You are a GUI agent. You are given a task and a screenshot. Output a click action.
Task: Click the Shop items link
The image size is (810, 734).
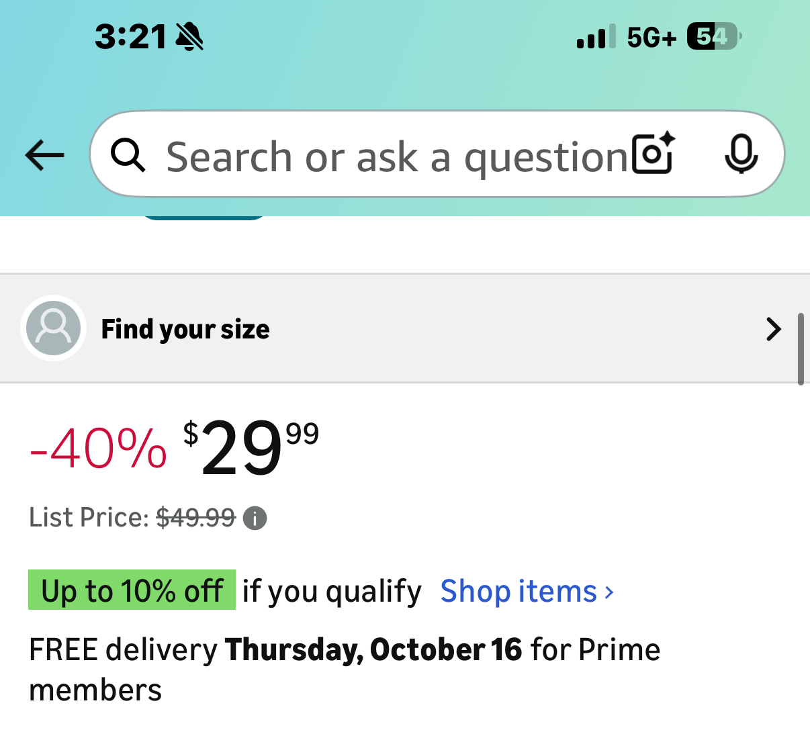pos(519,592)
